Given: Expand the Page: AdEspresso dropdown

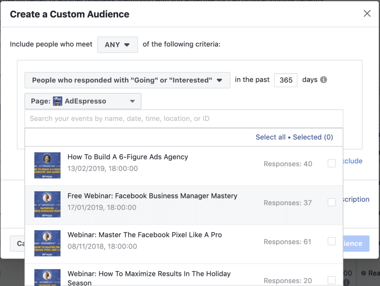Looking at the screenshot, I should tap(83, 101).
